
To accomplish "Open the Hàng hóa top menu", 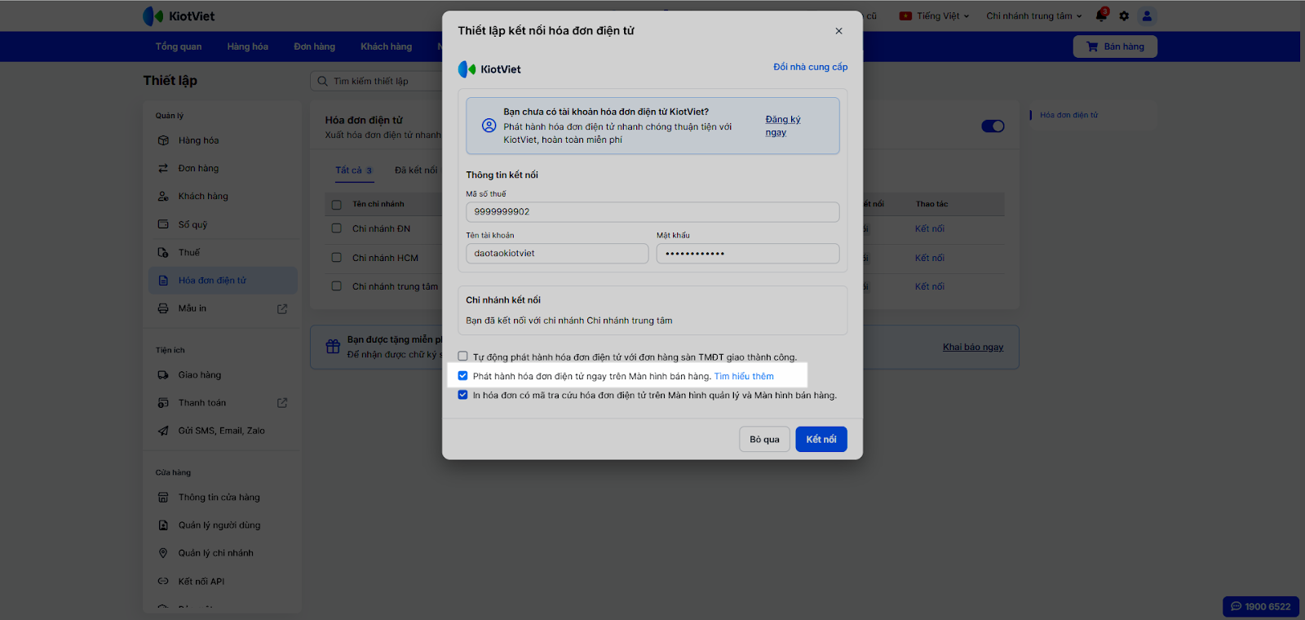I will click(x=248, y=46).
